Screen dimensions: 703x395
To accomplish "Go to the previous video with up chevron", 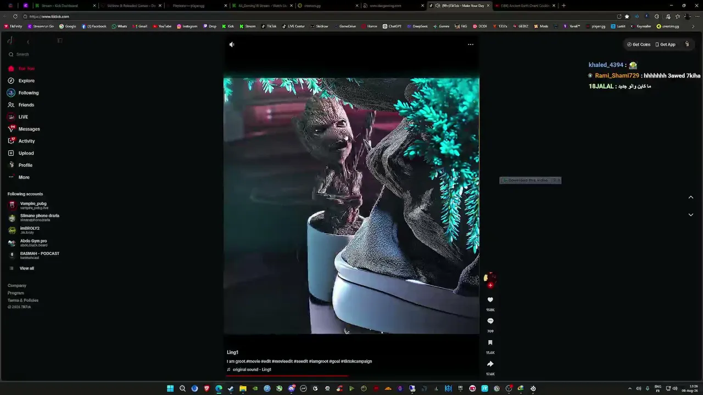I will 691,198.
